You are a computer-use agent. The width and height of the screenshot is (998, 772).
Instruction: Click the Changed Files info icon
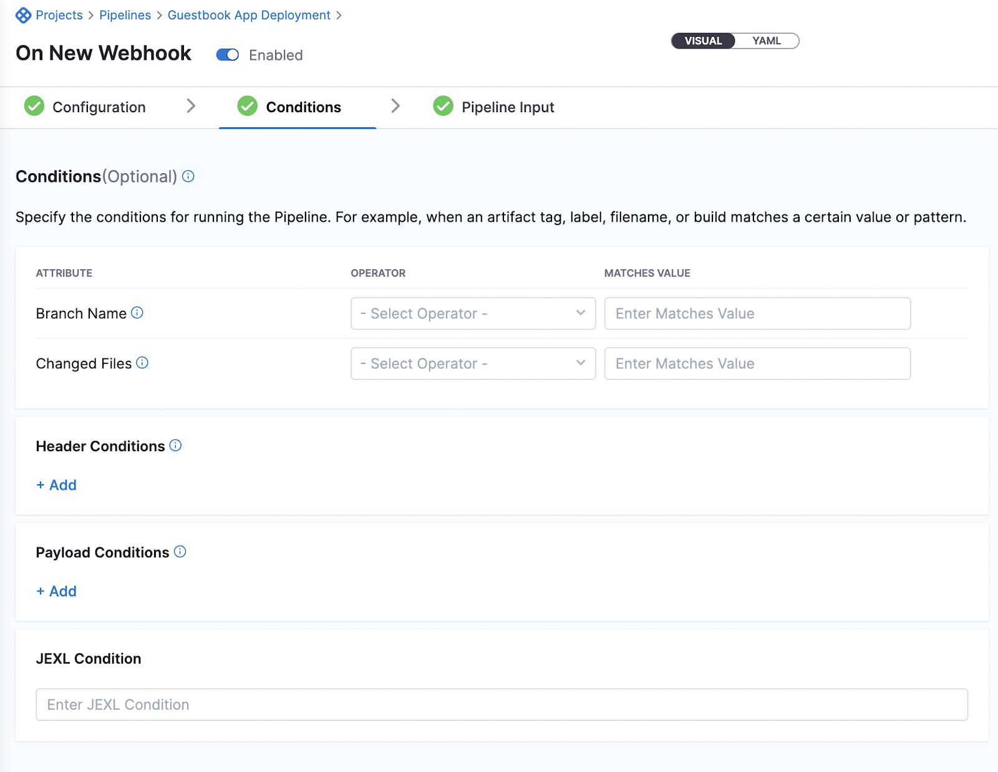click(x=143, y=363)
